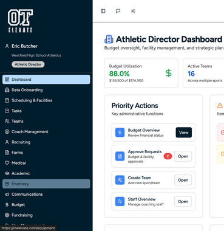Select Budget in the sidebar
224x231 pixels.
coord(46,205)
